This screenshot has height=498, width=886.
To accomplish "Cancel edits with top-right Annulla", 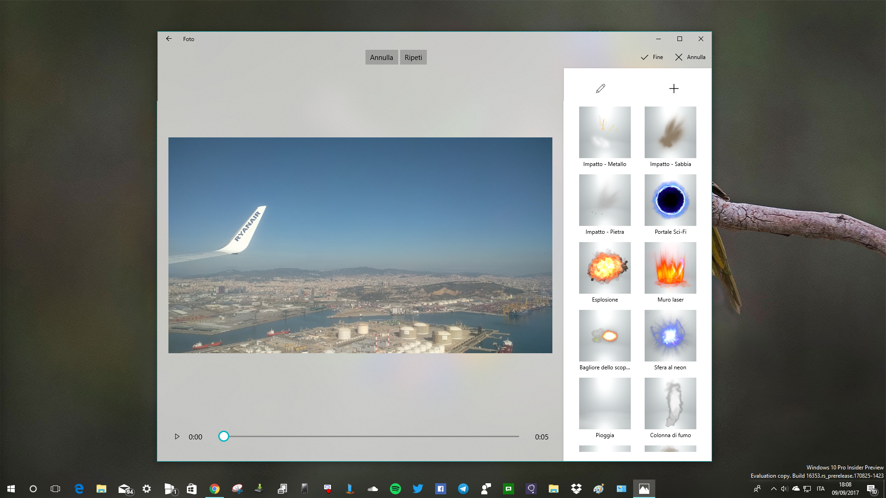I will pyautogui.click(x=690, y=57).
